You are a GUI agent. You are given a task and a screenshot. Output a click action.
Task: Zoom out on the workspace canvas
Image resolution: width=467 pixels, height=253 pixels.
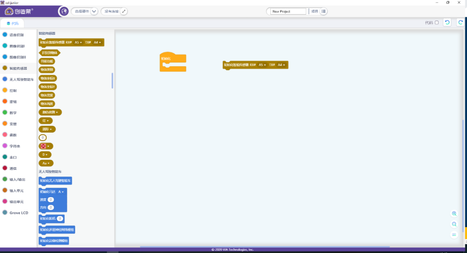point(454,224)
